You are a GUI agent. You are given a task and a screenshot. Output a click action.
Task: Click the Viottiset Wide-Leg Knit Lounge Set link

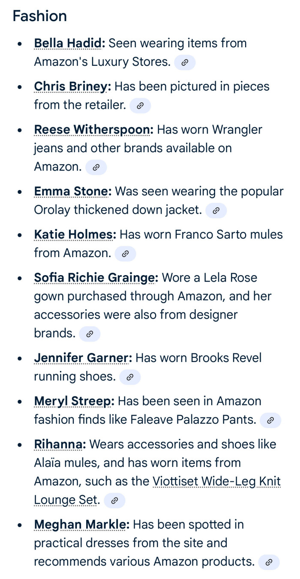pos(216,481)
